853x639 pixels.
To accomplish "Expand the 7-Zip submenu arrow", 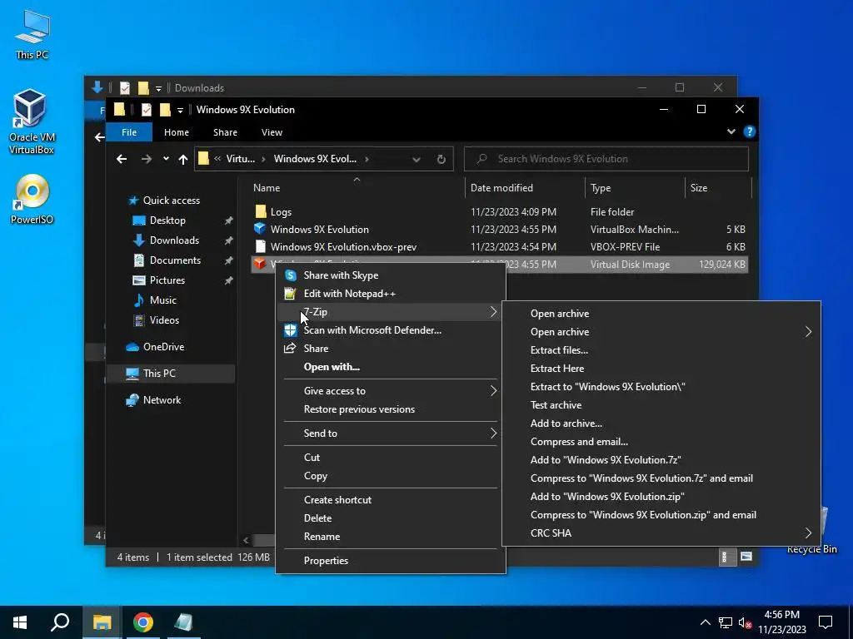I will [493, 312].
